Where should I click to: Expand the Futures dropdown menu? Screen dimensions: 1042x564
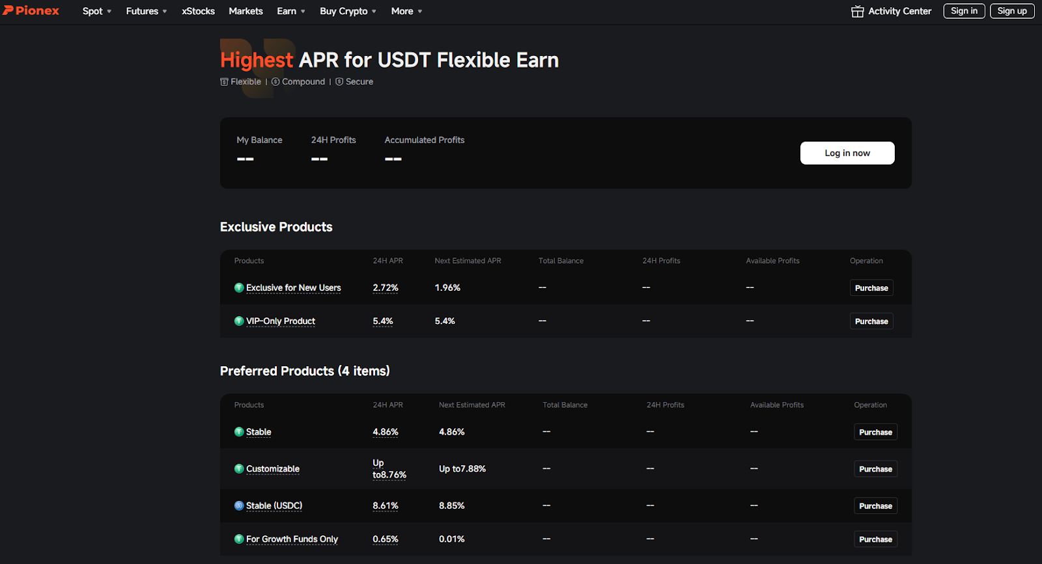(147, 11)
